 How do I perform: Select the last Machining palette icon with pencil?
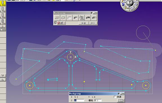click(94, 18)
